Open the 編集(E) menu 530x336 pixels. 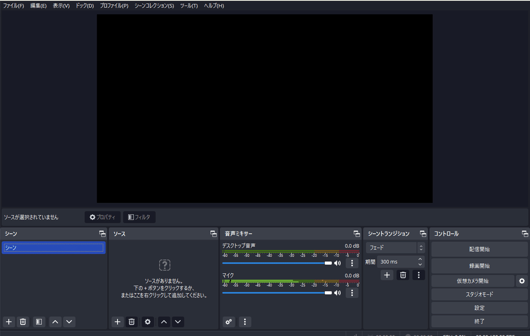tap(38, 6)
